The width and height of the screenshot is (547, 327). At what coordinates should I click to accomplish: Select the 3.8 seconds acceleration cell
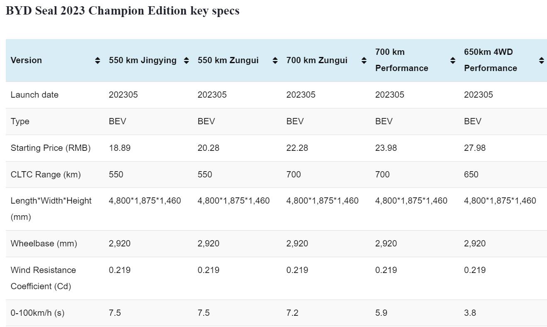point(470,313)
